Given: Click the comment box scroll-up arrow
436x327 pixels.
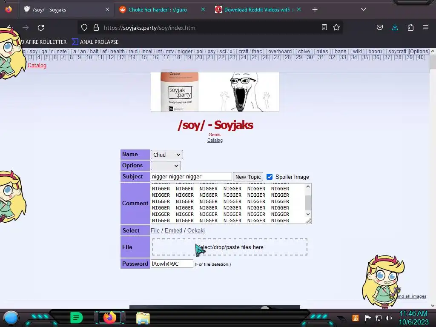Looking at the screenshot, I should [x=308, y=186].
